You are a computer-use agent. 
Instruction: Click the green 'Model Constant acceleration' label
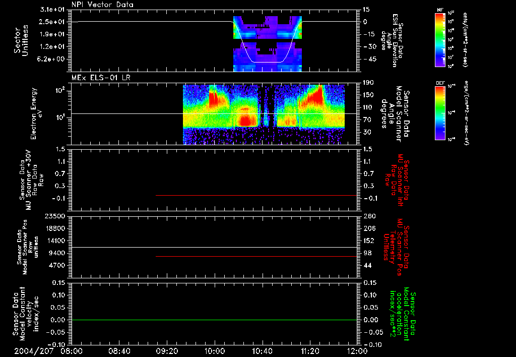point(403,314)
